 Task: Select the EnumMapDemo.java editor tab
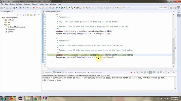(52, 12)
